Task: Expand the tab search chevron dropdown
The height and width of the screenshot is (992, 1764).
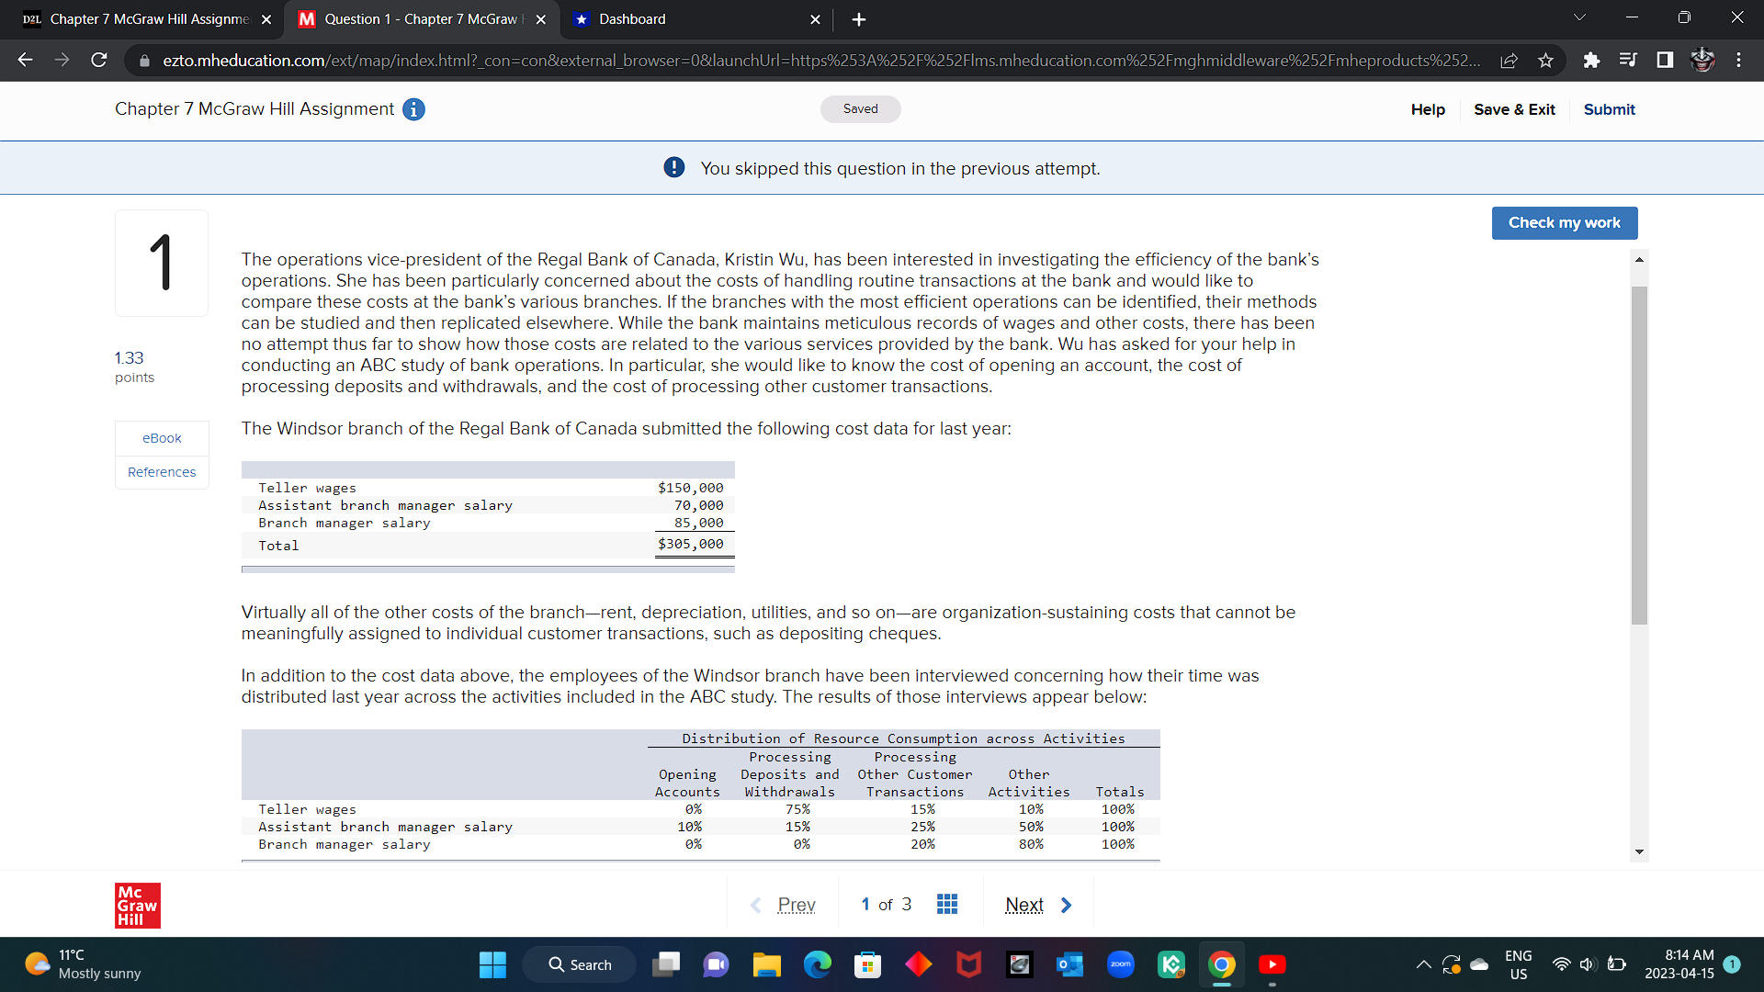Action: (x=1579, y=18)
